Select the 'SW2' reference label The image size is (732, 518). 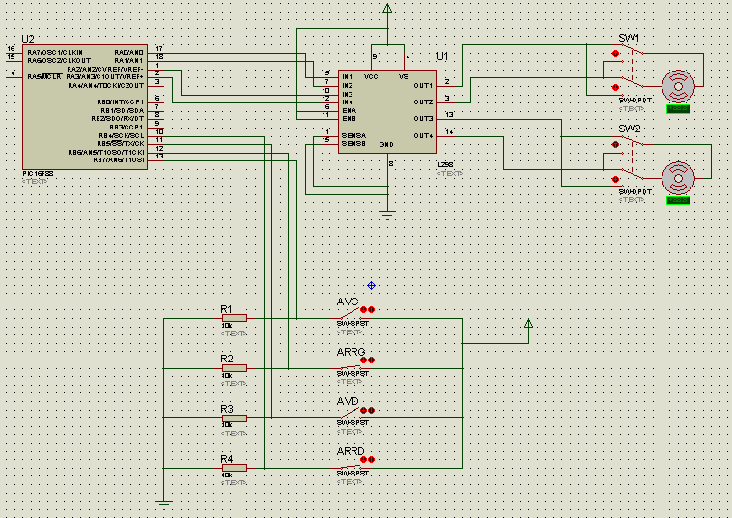[x=630, y=129]
